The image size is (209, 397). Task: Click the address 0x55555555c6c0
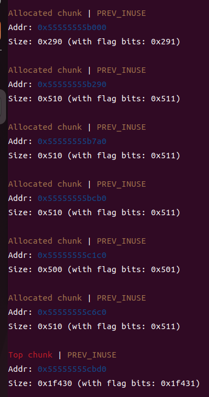tap(72, 312)
